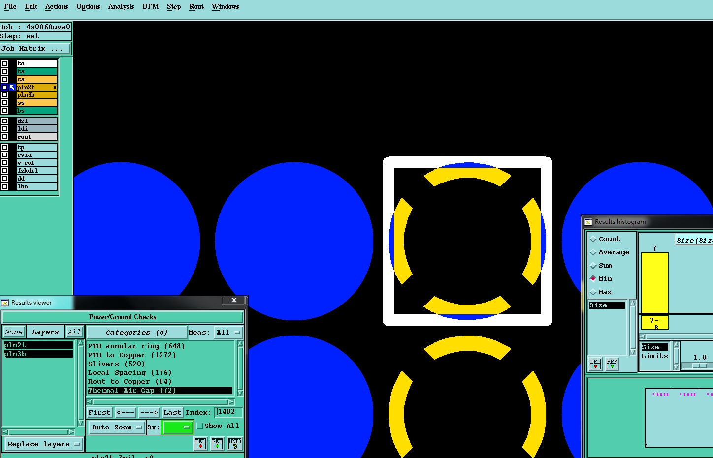This screenshot has height=458, width=713.
Task: Click the DEL icon in Results histogram
Action: tap(595, 364)
